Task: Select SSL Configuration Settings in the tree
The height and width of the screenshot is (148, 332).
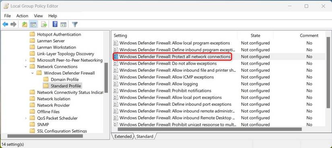Action: (62, 131)
